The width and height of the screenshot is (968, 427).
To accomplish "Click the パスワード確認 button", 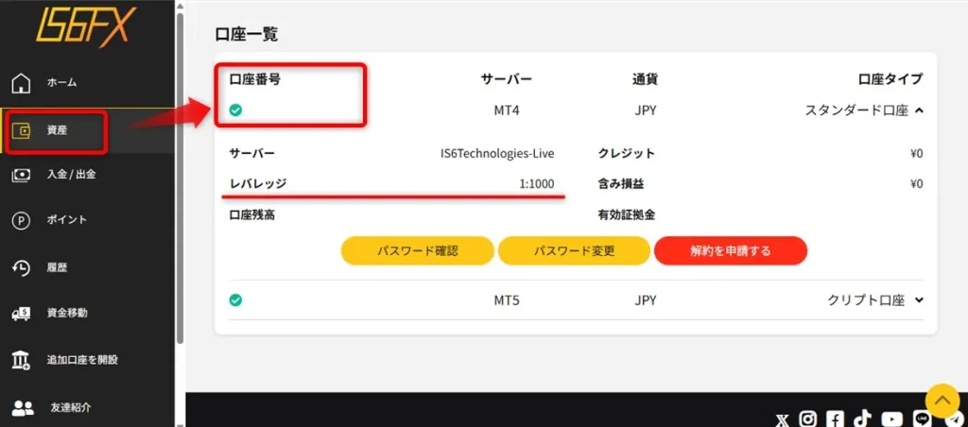I will pyautogui.click(x=417, y=251).
